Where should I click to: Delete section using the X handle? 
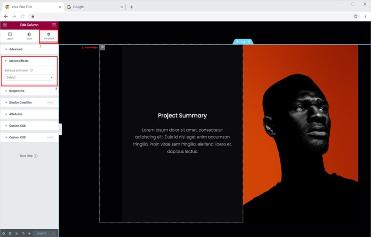coord(249,42)
